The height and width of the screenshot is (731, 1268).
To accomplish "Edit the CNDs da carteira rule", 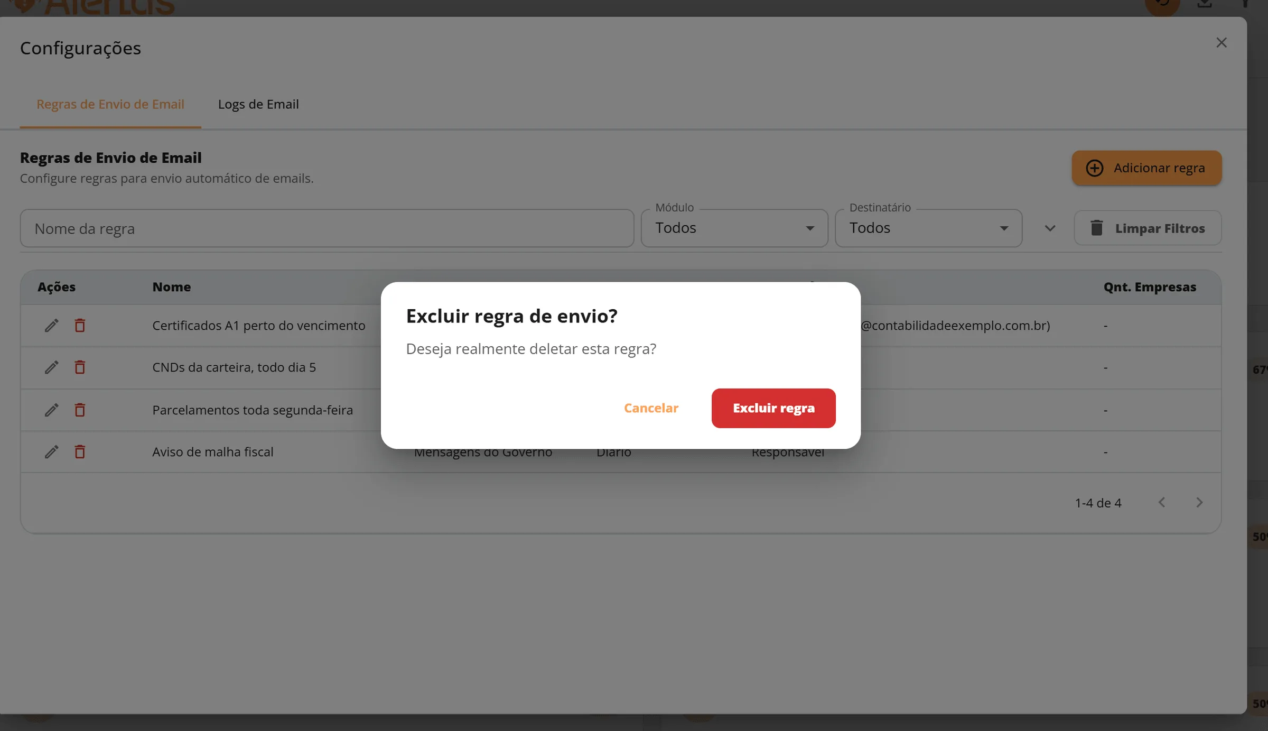I will [51, 367].
